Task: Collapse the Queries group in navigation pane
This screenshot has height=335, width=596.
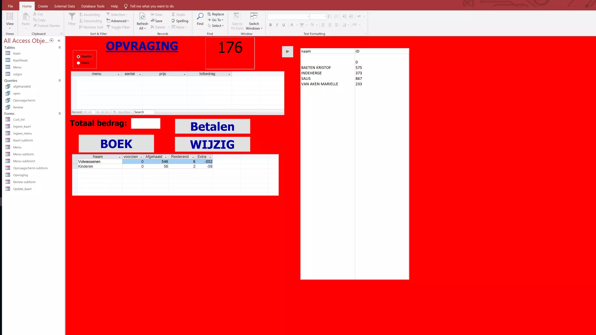Action: click(x=60, y=81)
